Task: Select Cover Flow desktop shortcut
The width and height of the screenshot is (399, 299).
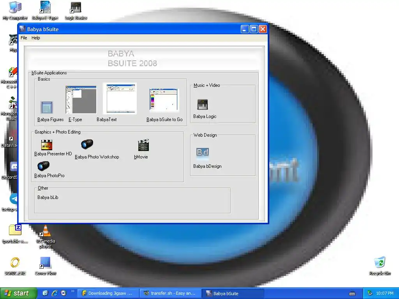Action: coord(45,266)
